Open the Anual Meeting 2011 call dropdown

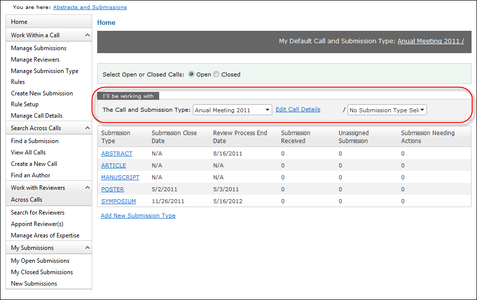click(x=232, y=110)
